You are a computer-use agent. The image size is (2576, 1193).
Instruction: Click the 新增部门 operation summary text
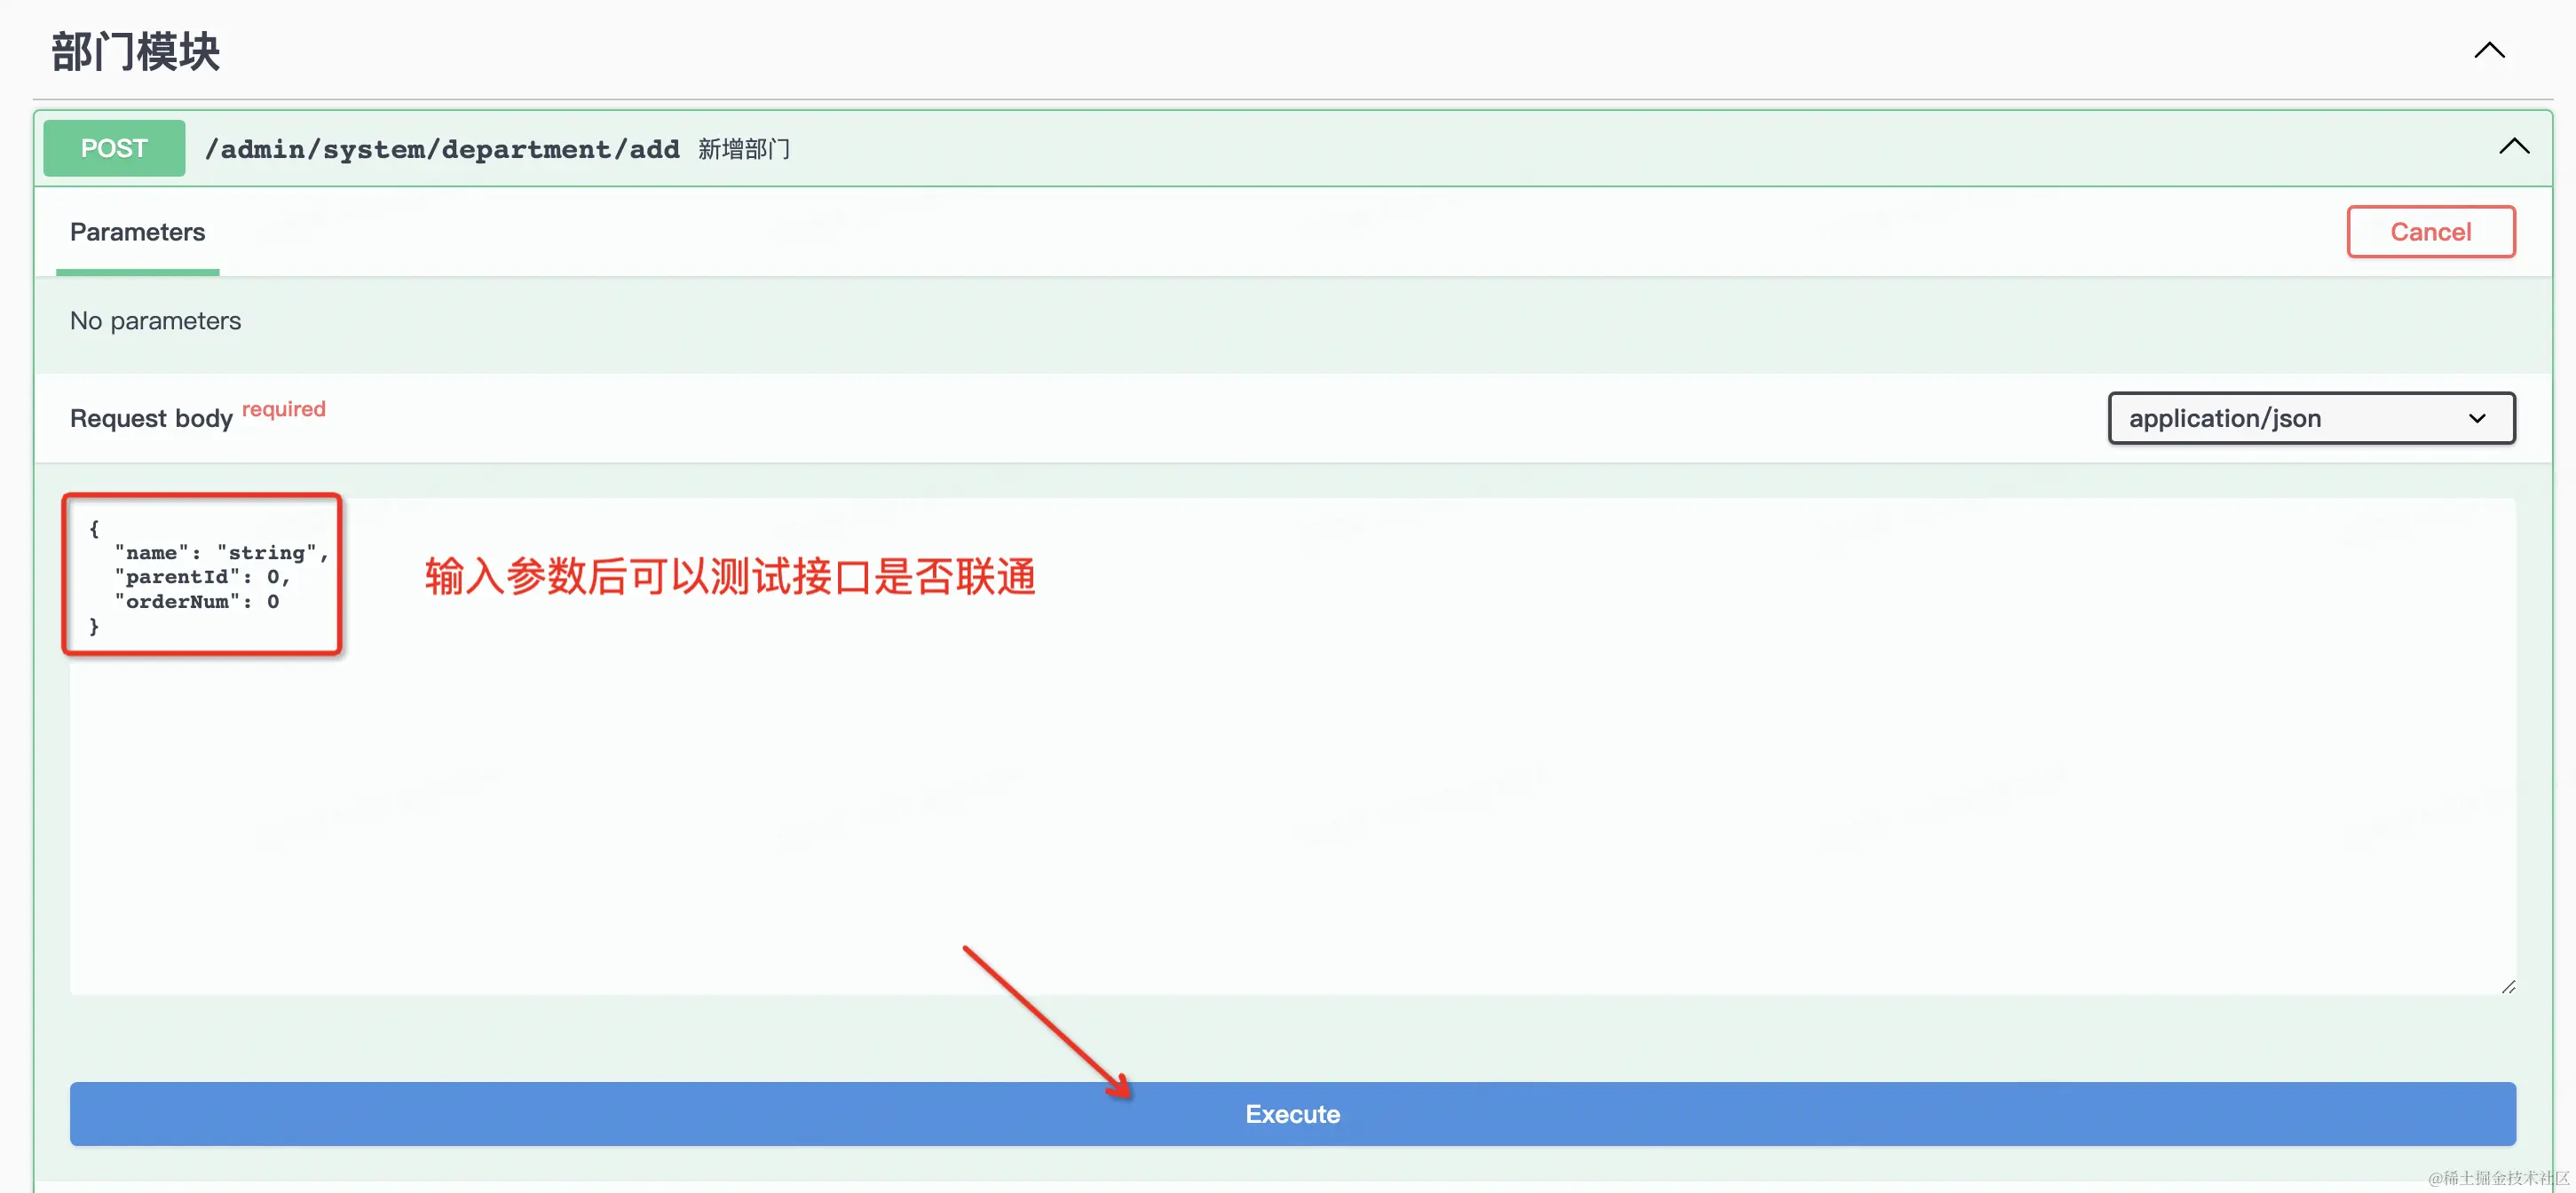pyautogui.click(x=743, y=149)
